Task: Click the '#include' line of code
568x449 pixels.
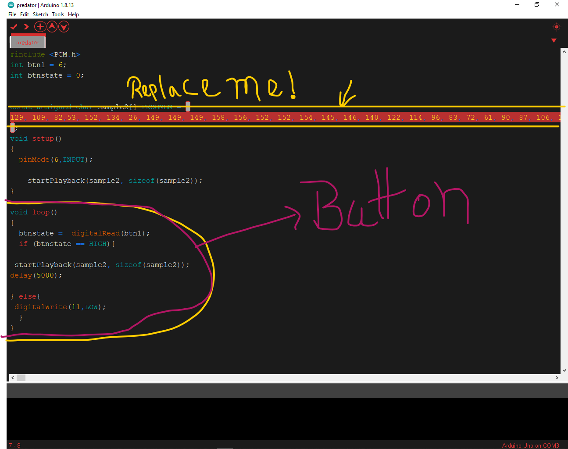Action: (45, 54)
